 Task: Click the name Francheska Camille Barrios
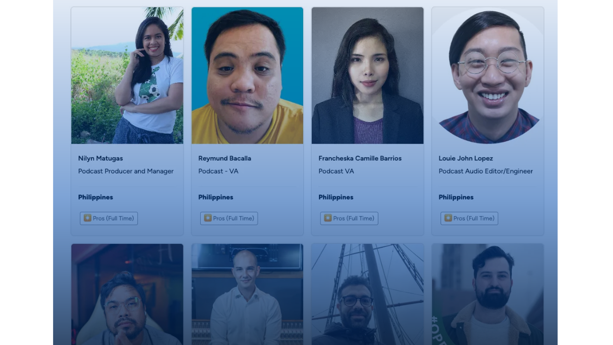point(360,158)
